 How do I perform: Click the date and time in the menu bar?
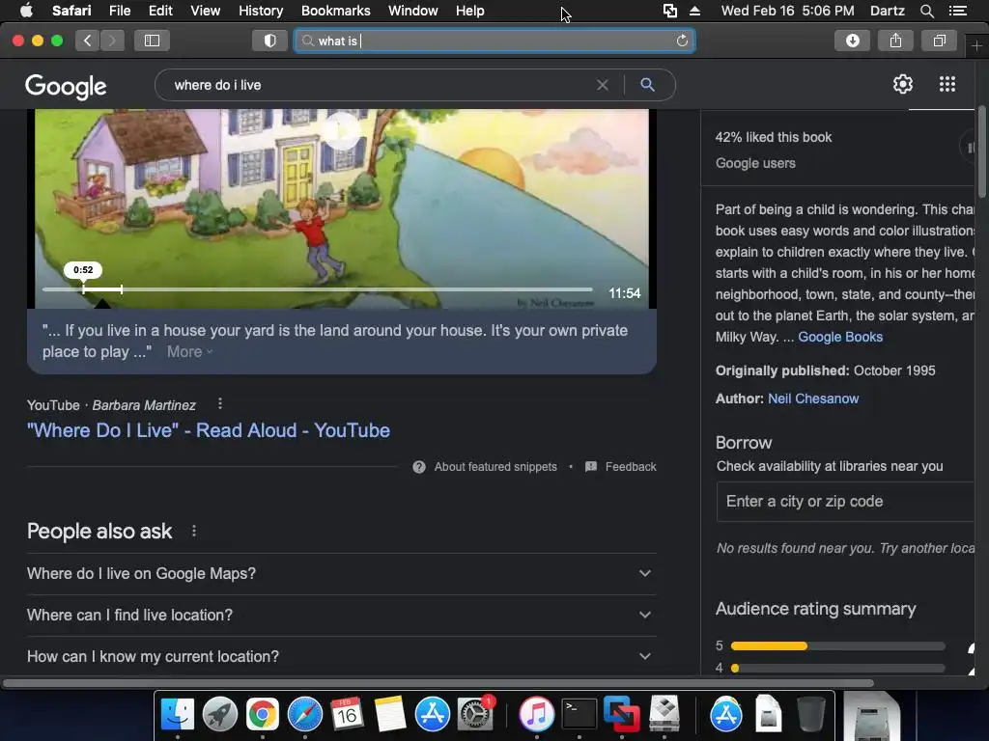tap(787, 11)
